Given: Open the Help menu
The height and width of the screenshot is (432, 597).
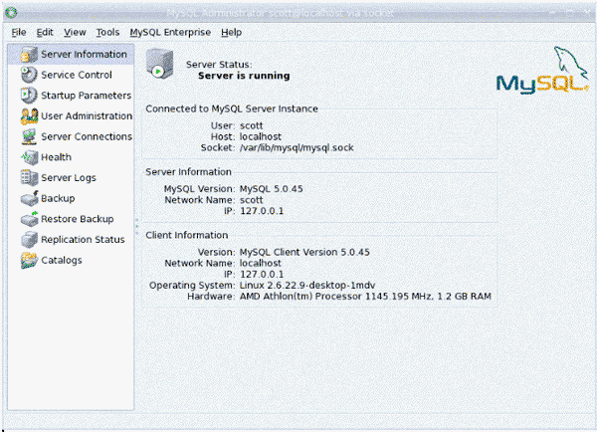Looking at the screenshot, I should (x=231, y=33).
